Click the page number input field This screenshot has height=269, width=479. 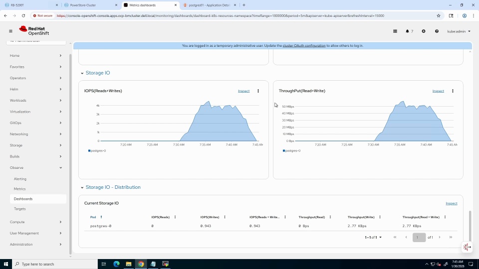[x=419, y=237]
